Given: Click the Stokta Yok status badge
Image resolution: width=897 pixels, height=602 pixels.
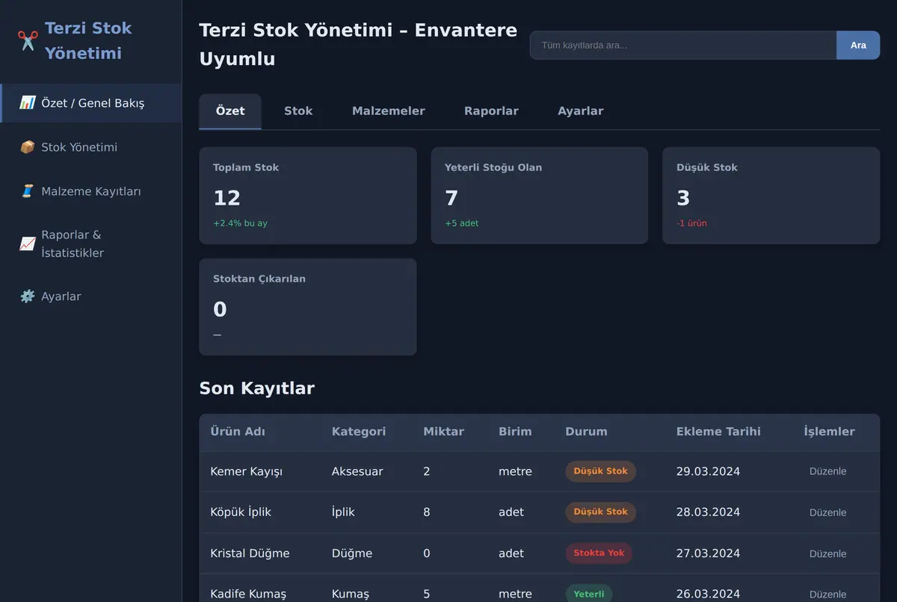Looking at the screenshot, I should click(x=599, y=553).
